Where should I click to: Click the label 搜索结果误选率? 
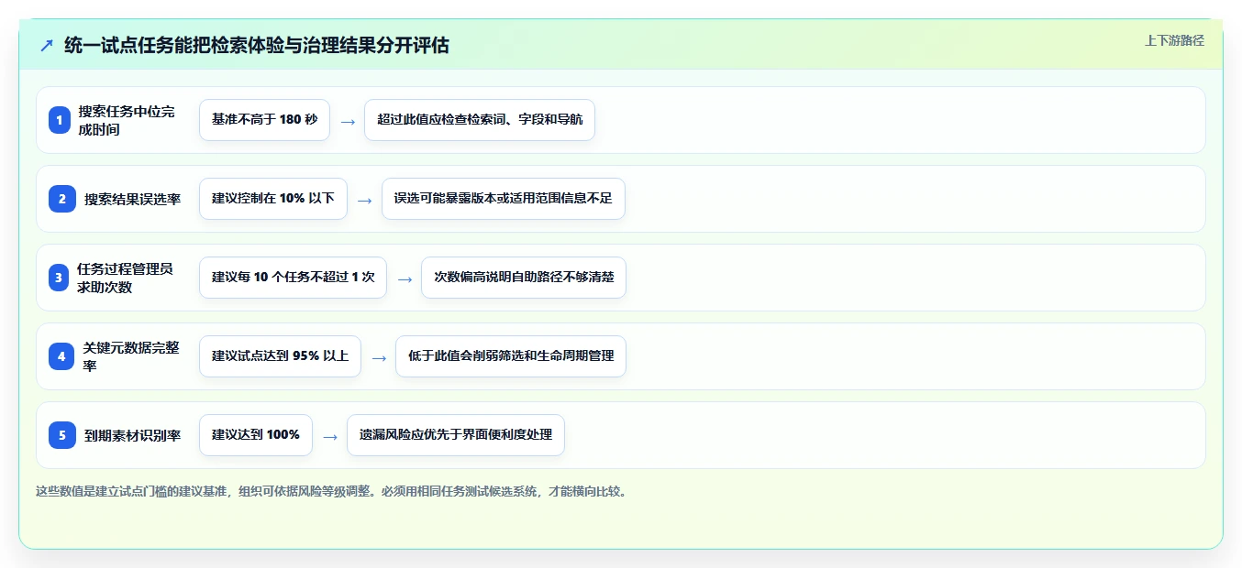tap(132, 199)
